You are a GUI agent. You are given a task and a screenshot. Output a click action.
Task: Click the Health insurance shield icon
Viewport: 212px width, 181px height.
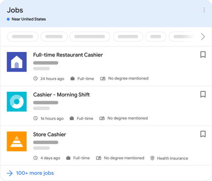[x=153, y=158]
